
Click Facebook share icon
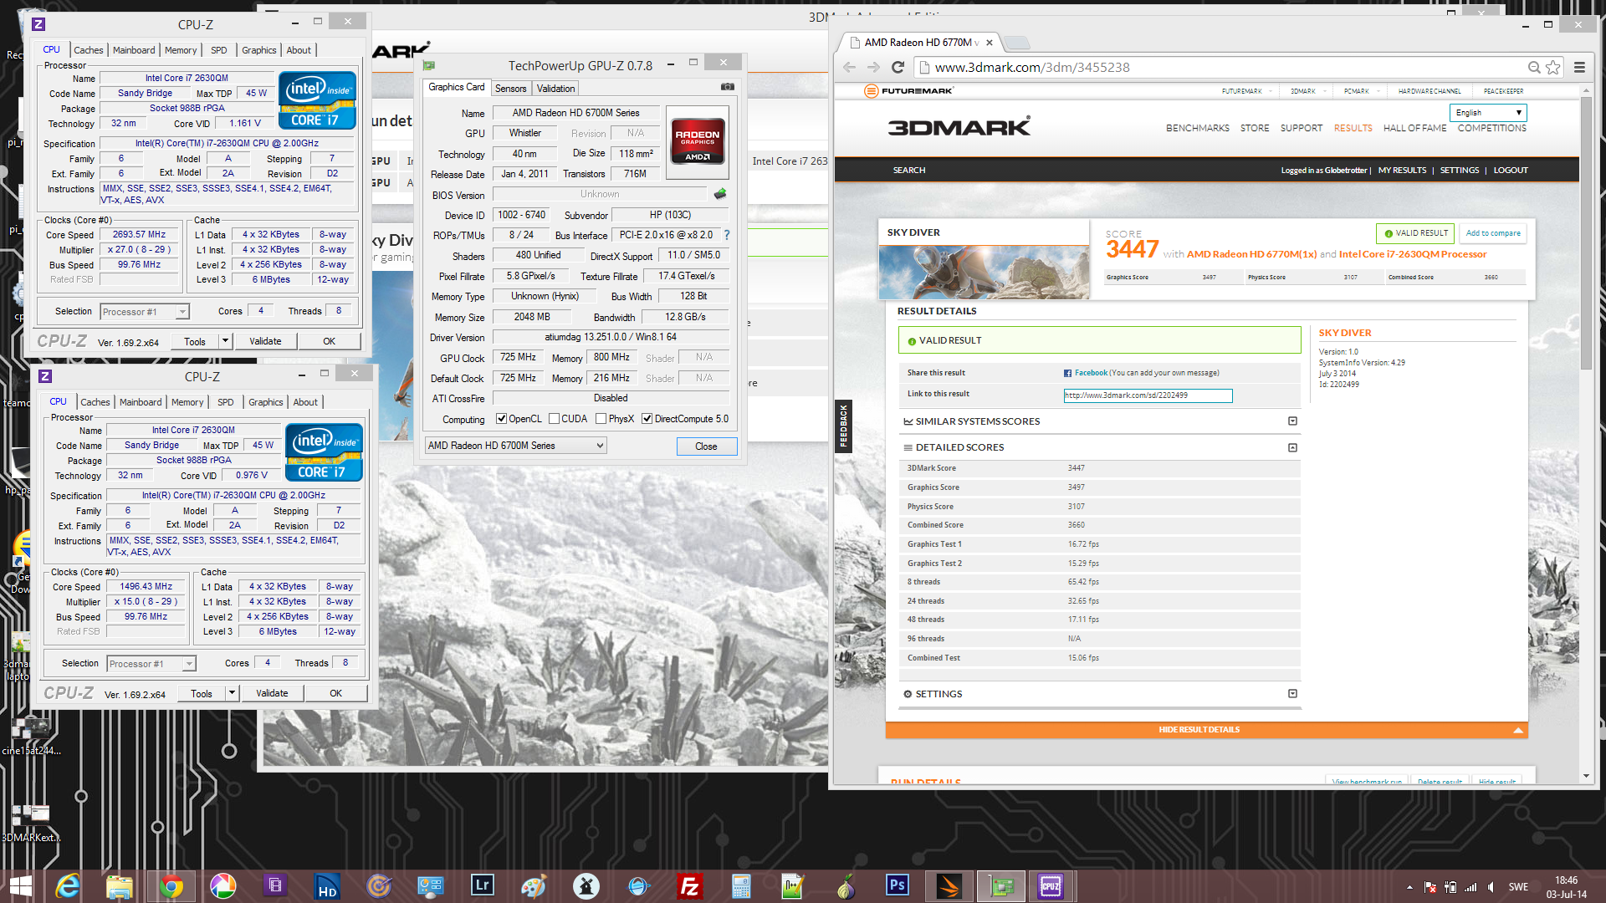(x=1067, y=373)
